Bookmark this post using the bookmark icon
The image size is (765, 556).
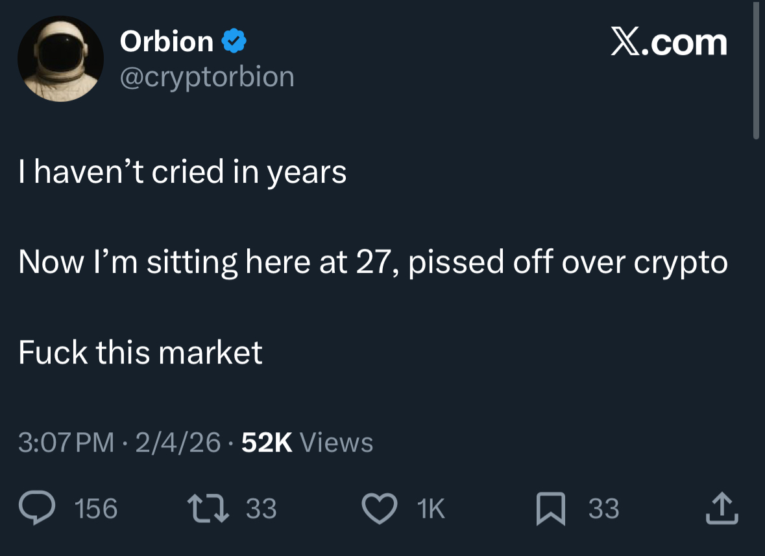[550, 509]
